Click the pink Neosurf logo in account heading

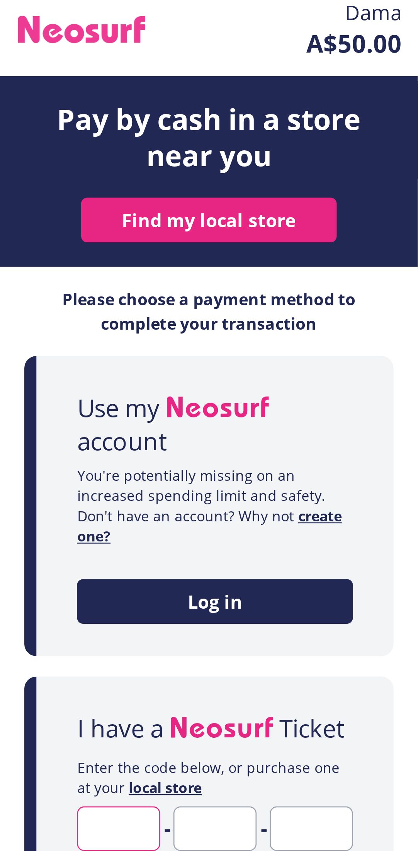[x=217, y=408]
